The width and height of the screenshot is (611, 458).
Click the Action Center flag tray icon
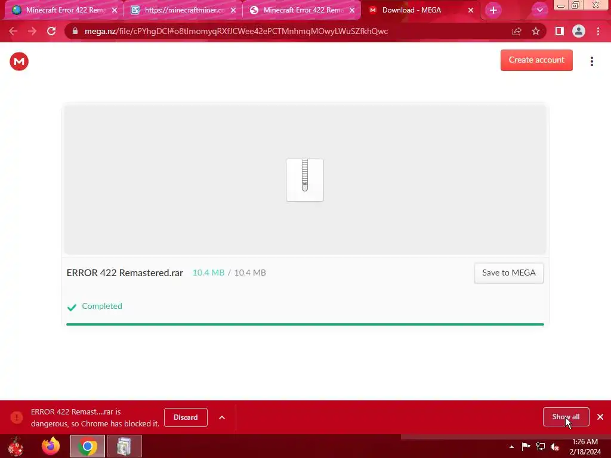(526, 446)
